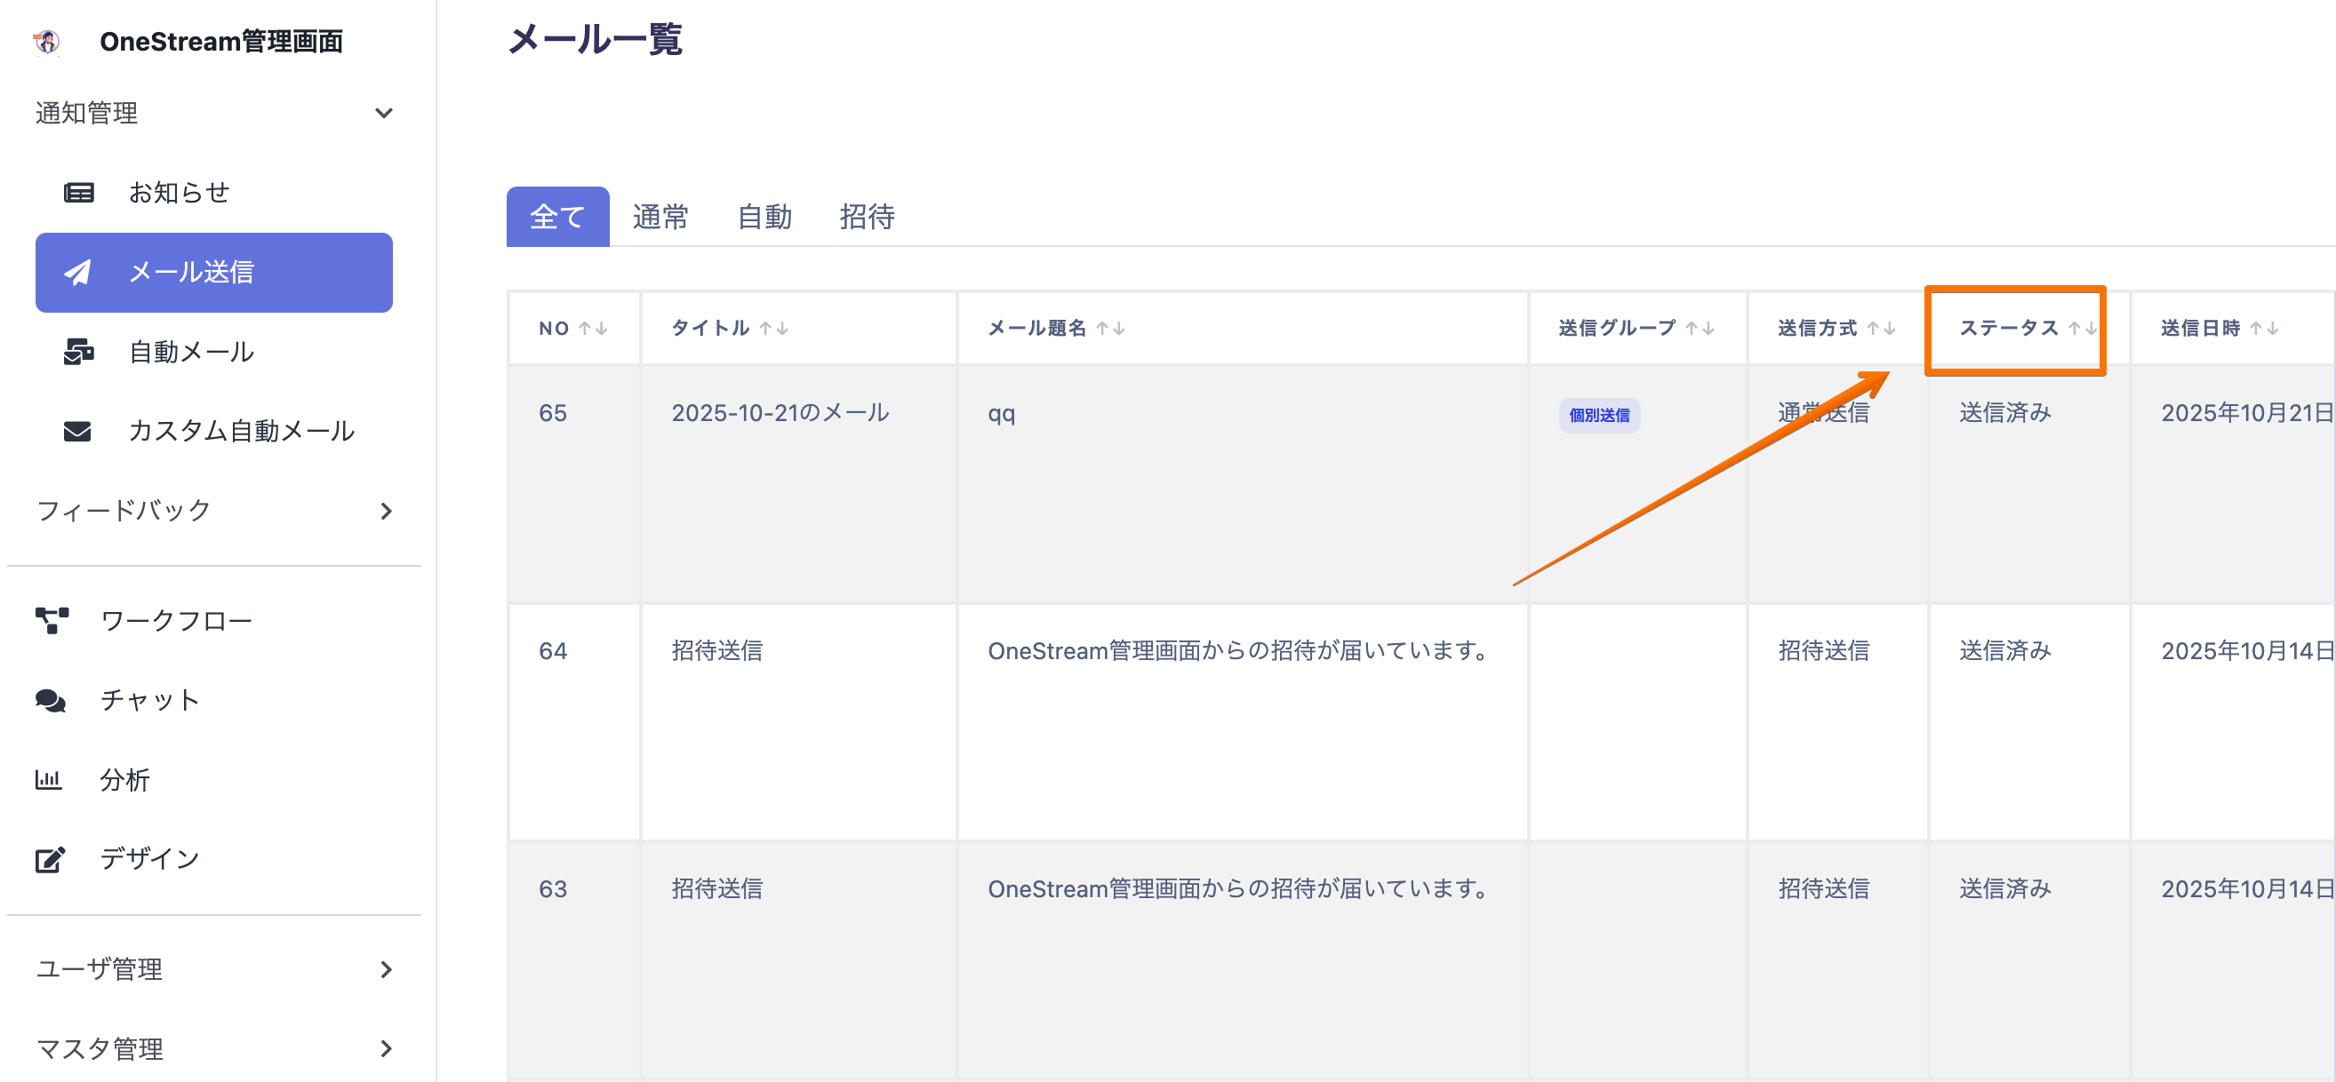This screenshot has height=1082, width=2336.
Task: Click the デザイン edit pencil icon
Action: tap(50, 859)
